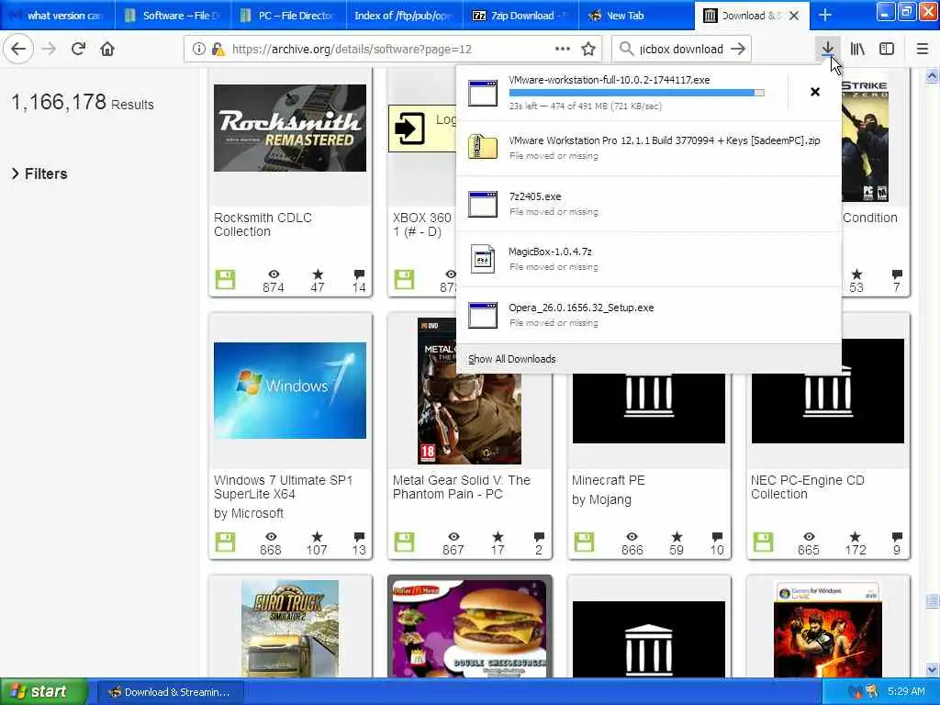Click the 7z2405.exe download entry
940x705 pixels.
(649, 204)
